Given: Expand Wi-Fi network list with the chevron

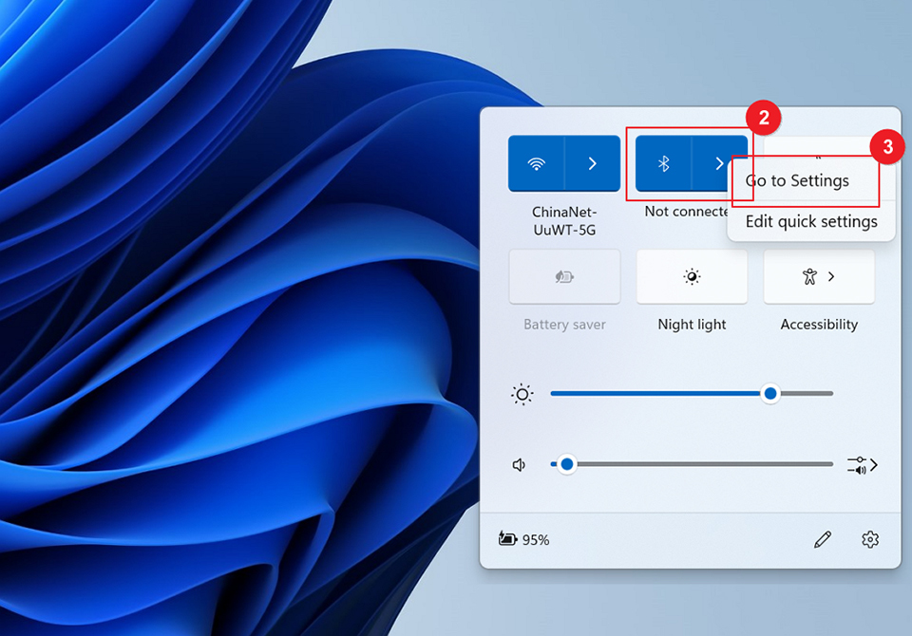Looking at the screenshot, I should [x=590, y=162].
